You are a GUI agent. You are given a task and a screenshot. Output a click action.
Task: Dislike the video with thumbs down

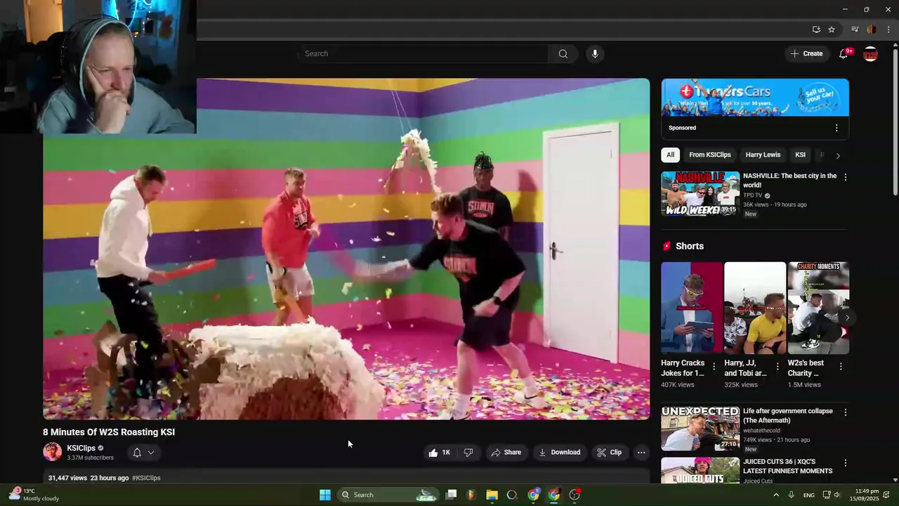point(468,453)
